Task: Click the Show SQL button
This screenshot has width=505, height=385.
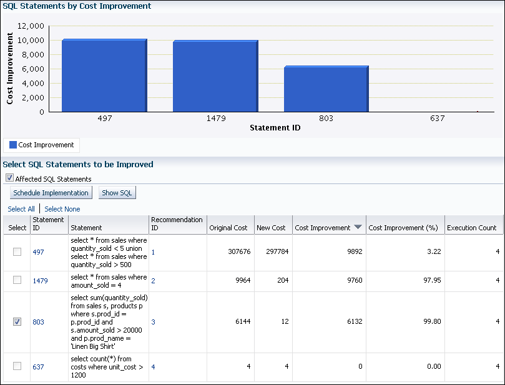Action: (x=117, y=193)
